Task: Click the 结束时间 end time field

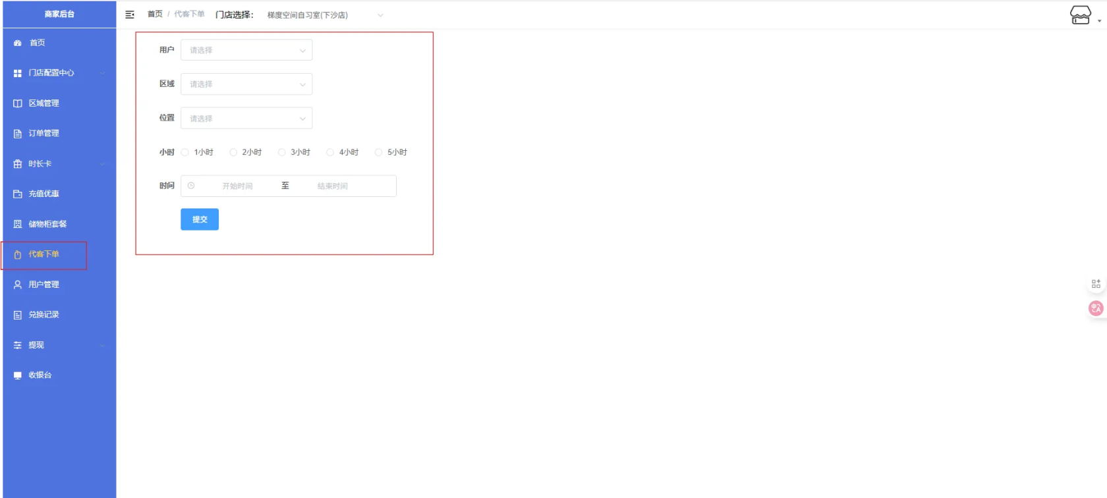Action: click(x=333, y=186)
